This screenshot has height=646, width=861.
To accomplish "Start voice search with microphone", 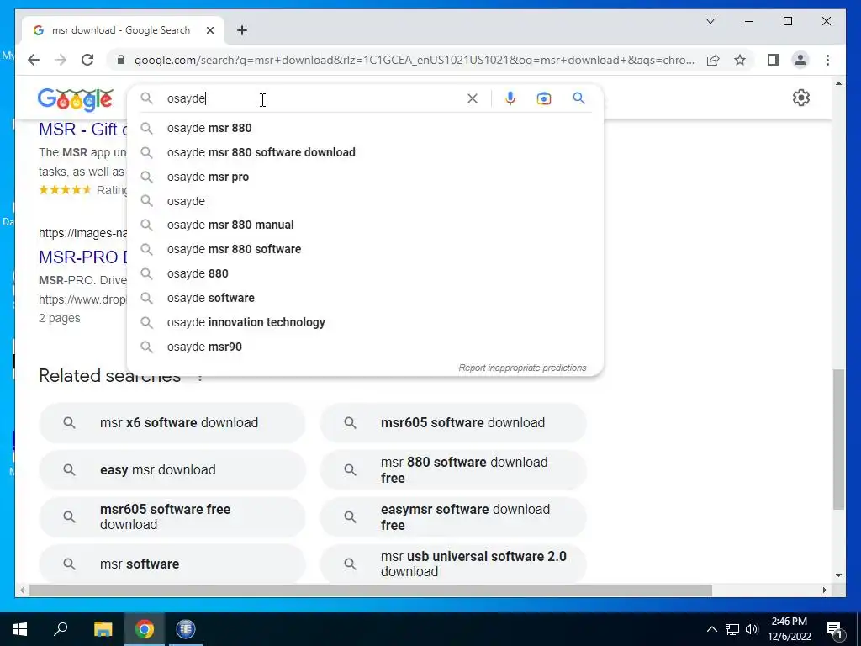I will (510, 98).
